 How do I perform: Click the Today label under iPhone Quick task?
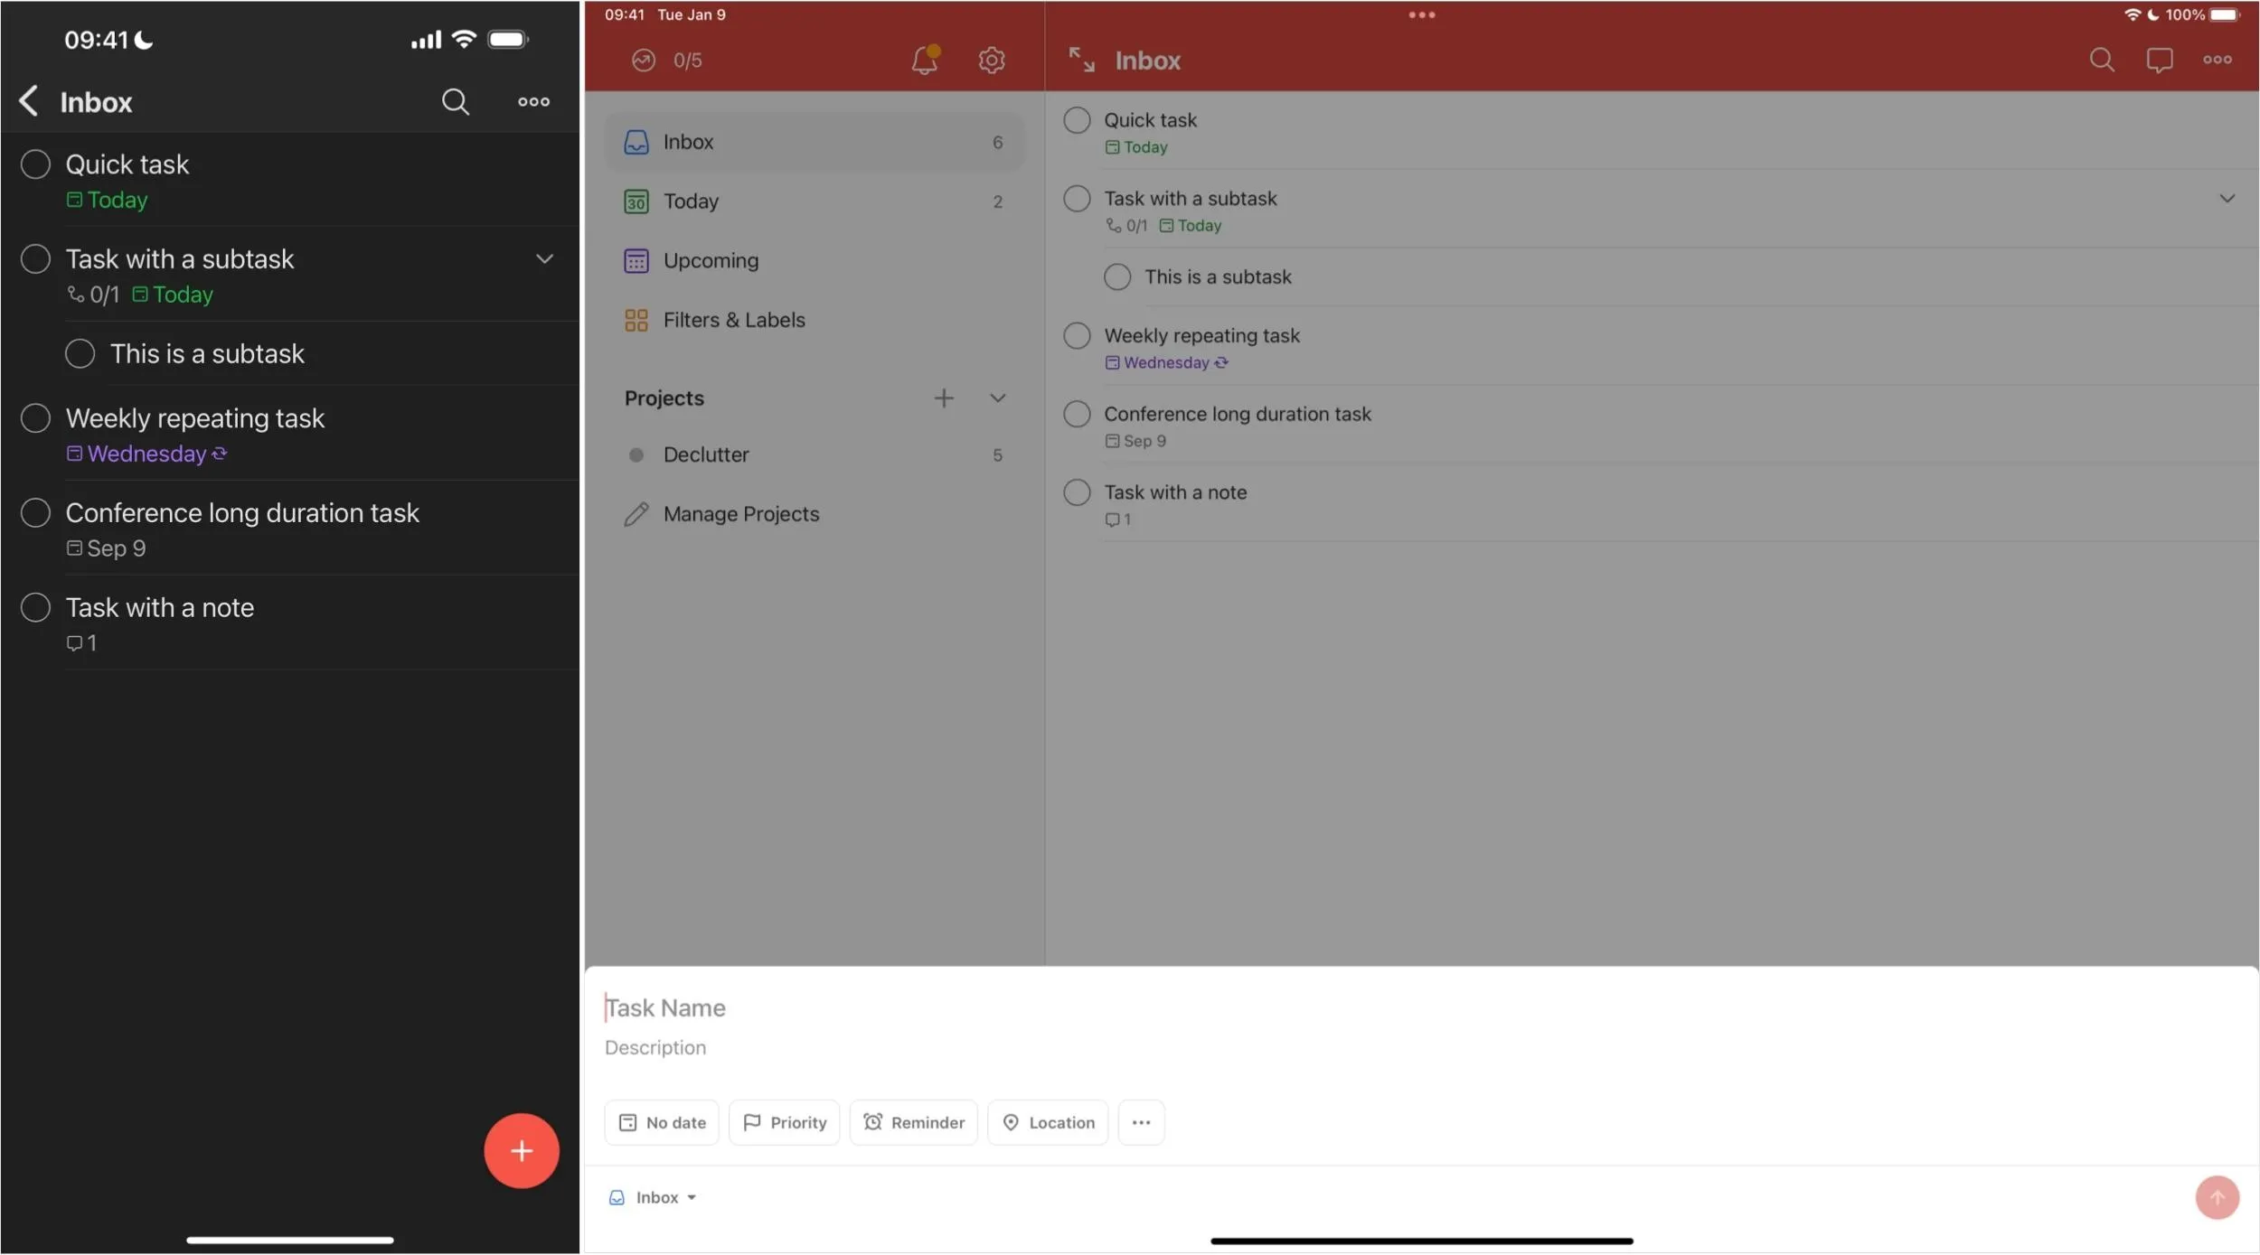108,200
